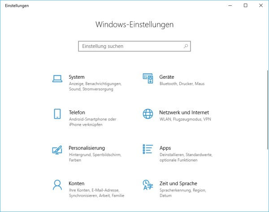Click 'Android-Smartphone oder iPhone verknüpfen' text
This screenshot has width=269, height=212.
(x=93, y=122)
